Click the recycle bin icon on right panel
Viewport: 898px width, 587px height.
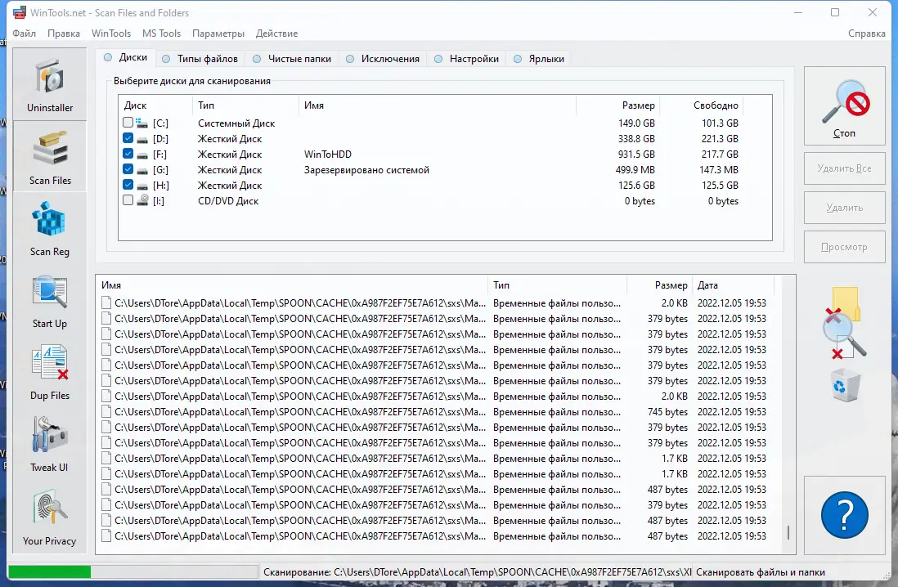point(846,385)
